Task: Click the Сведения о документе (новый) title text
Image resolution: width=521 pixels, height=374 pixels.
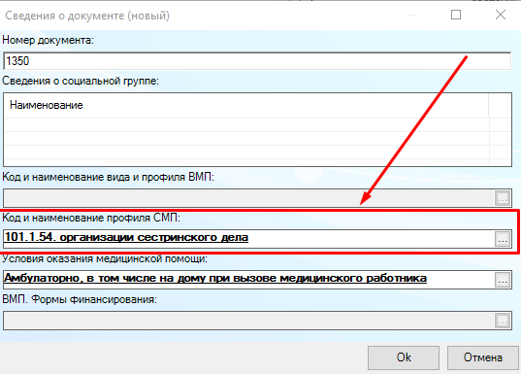Action: pos(87,16)
